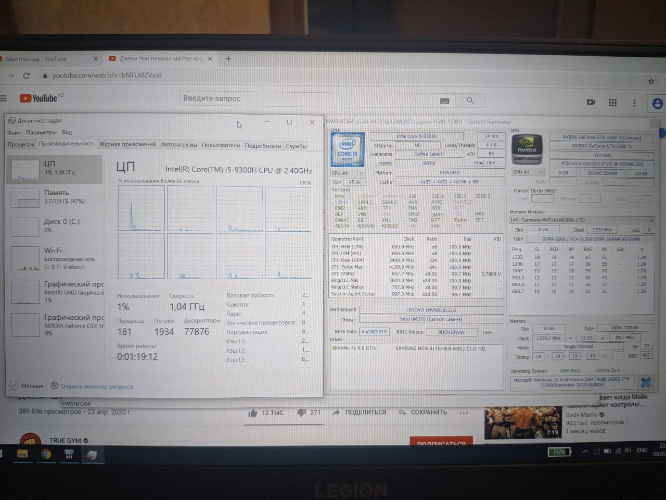Screen dimensions: 666x500
Task: Collapse Task Manager with the Меньше chevron
Action: click(x=14, y=385)
